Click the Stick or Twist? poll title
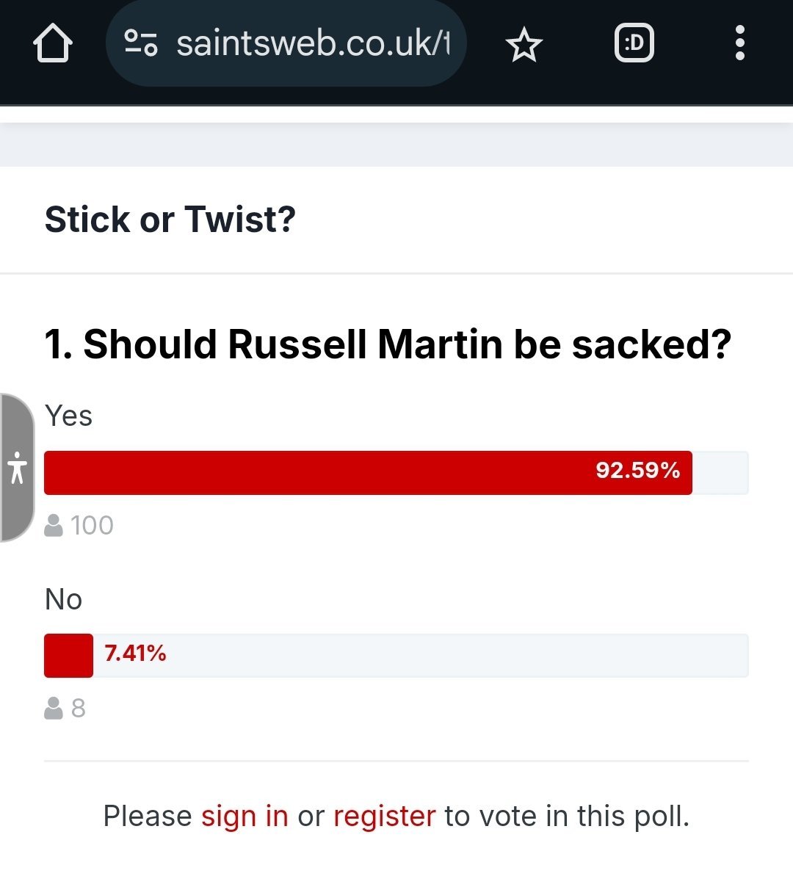793x876 pixels. pos(170,219)
